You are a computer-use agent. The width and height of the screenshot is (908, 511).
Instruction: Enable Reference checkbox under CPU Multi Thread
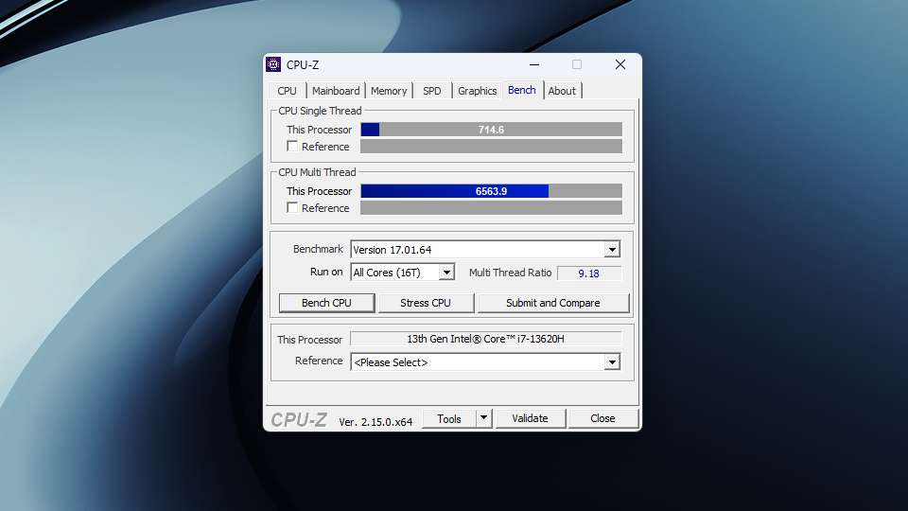click(292, 207)
